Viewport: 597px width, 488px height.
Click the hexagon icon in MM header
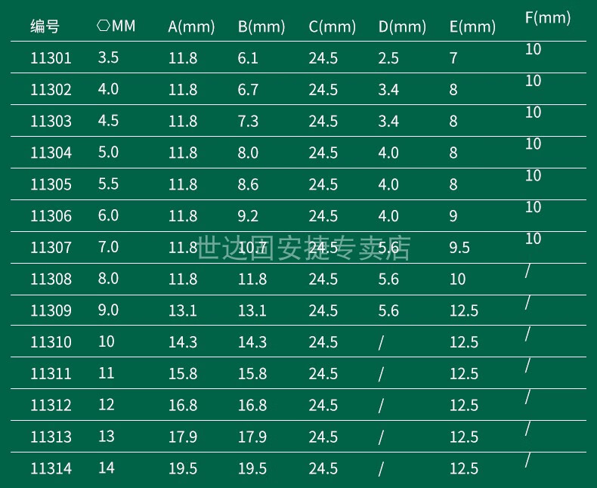(104, 26)
